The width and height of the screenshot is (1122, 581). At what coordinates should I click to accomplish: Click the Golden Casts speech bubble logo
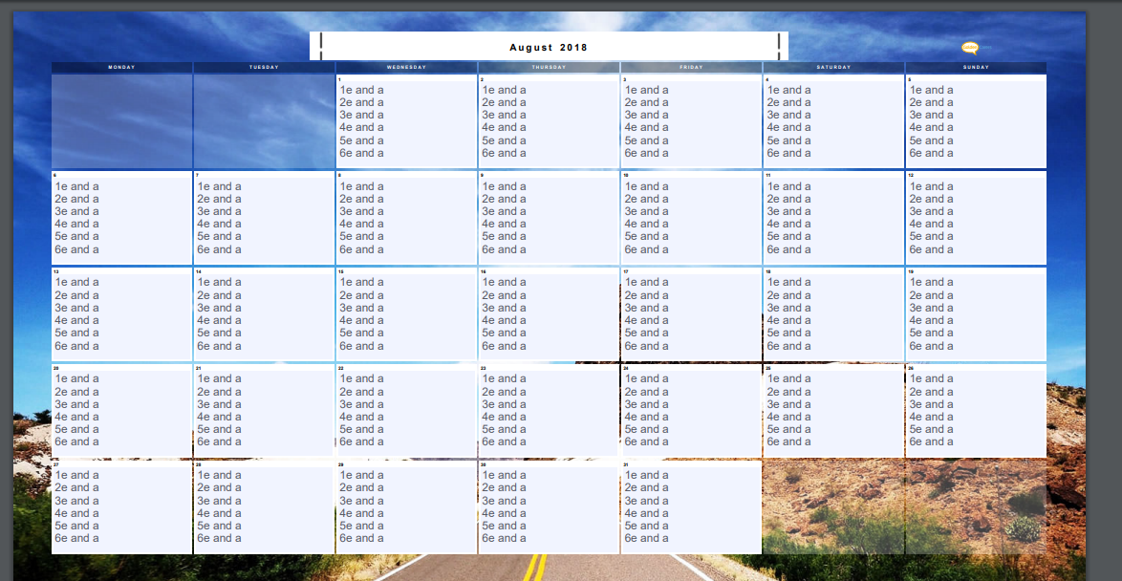tap(968, 44)
